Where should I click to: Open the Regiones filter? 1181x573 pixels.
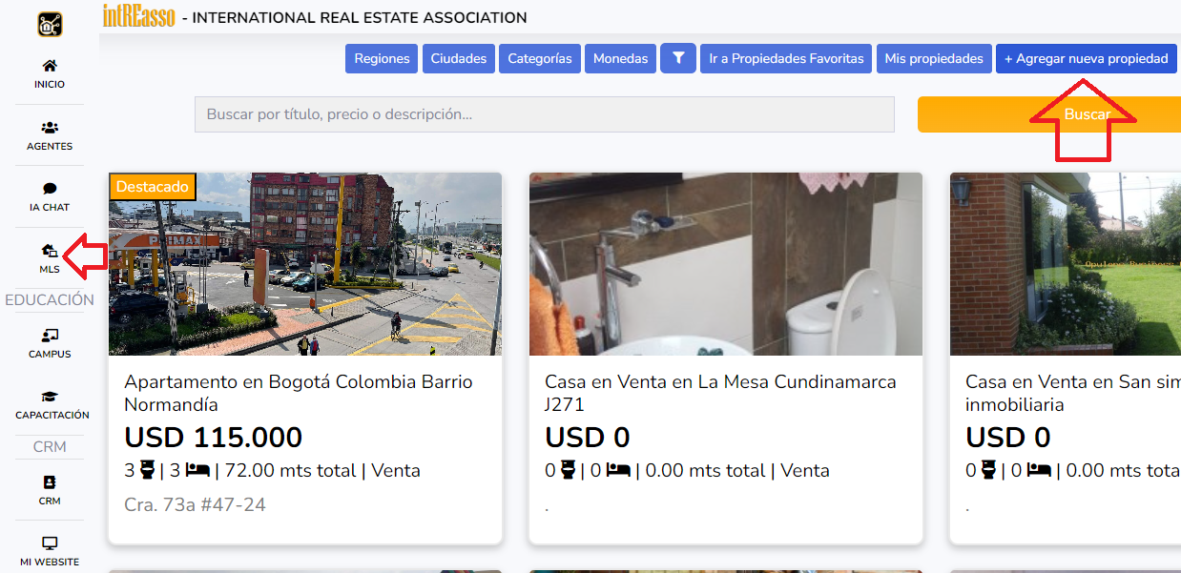point(382,58)
